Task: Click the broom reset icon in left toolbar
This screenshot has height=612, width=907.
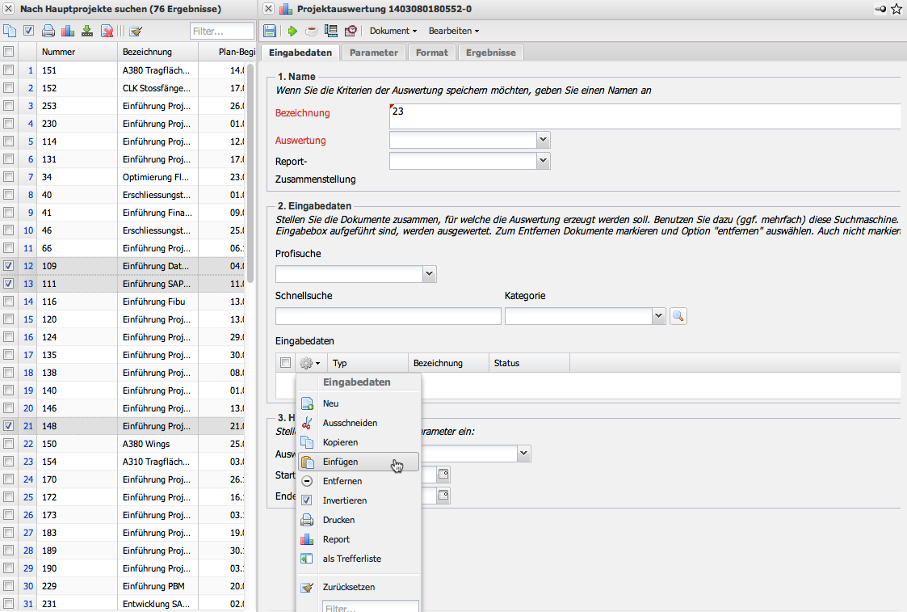Action: pyautogui.click(x=136, y=31)
